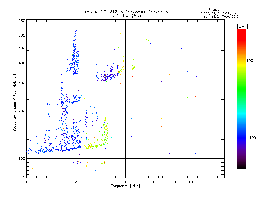Screen dimensions: 264x198
Task: Click the x-axis '10' tick label
Action: click(191, 182)
